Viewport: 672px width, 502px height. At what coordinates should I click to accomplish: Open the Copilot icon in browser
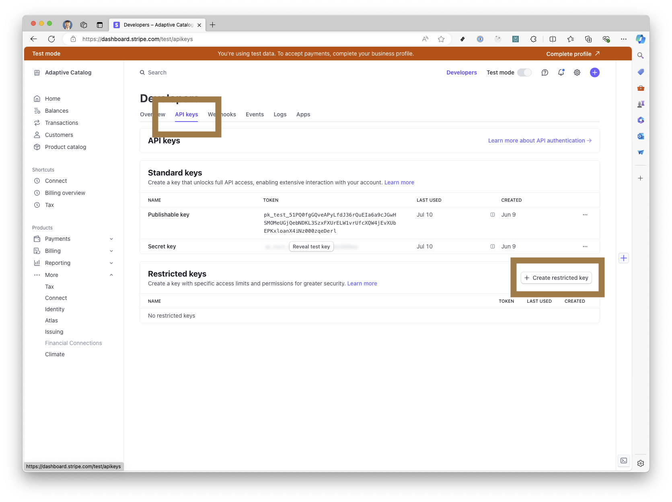click(x=641, y=39)
